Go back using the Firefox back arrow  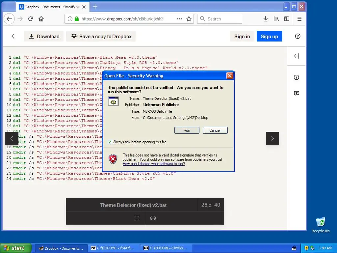[x=9, y=19]
